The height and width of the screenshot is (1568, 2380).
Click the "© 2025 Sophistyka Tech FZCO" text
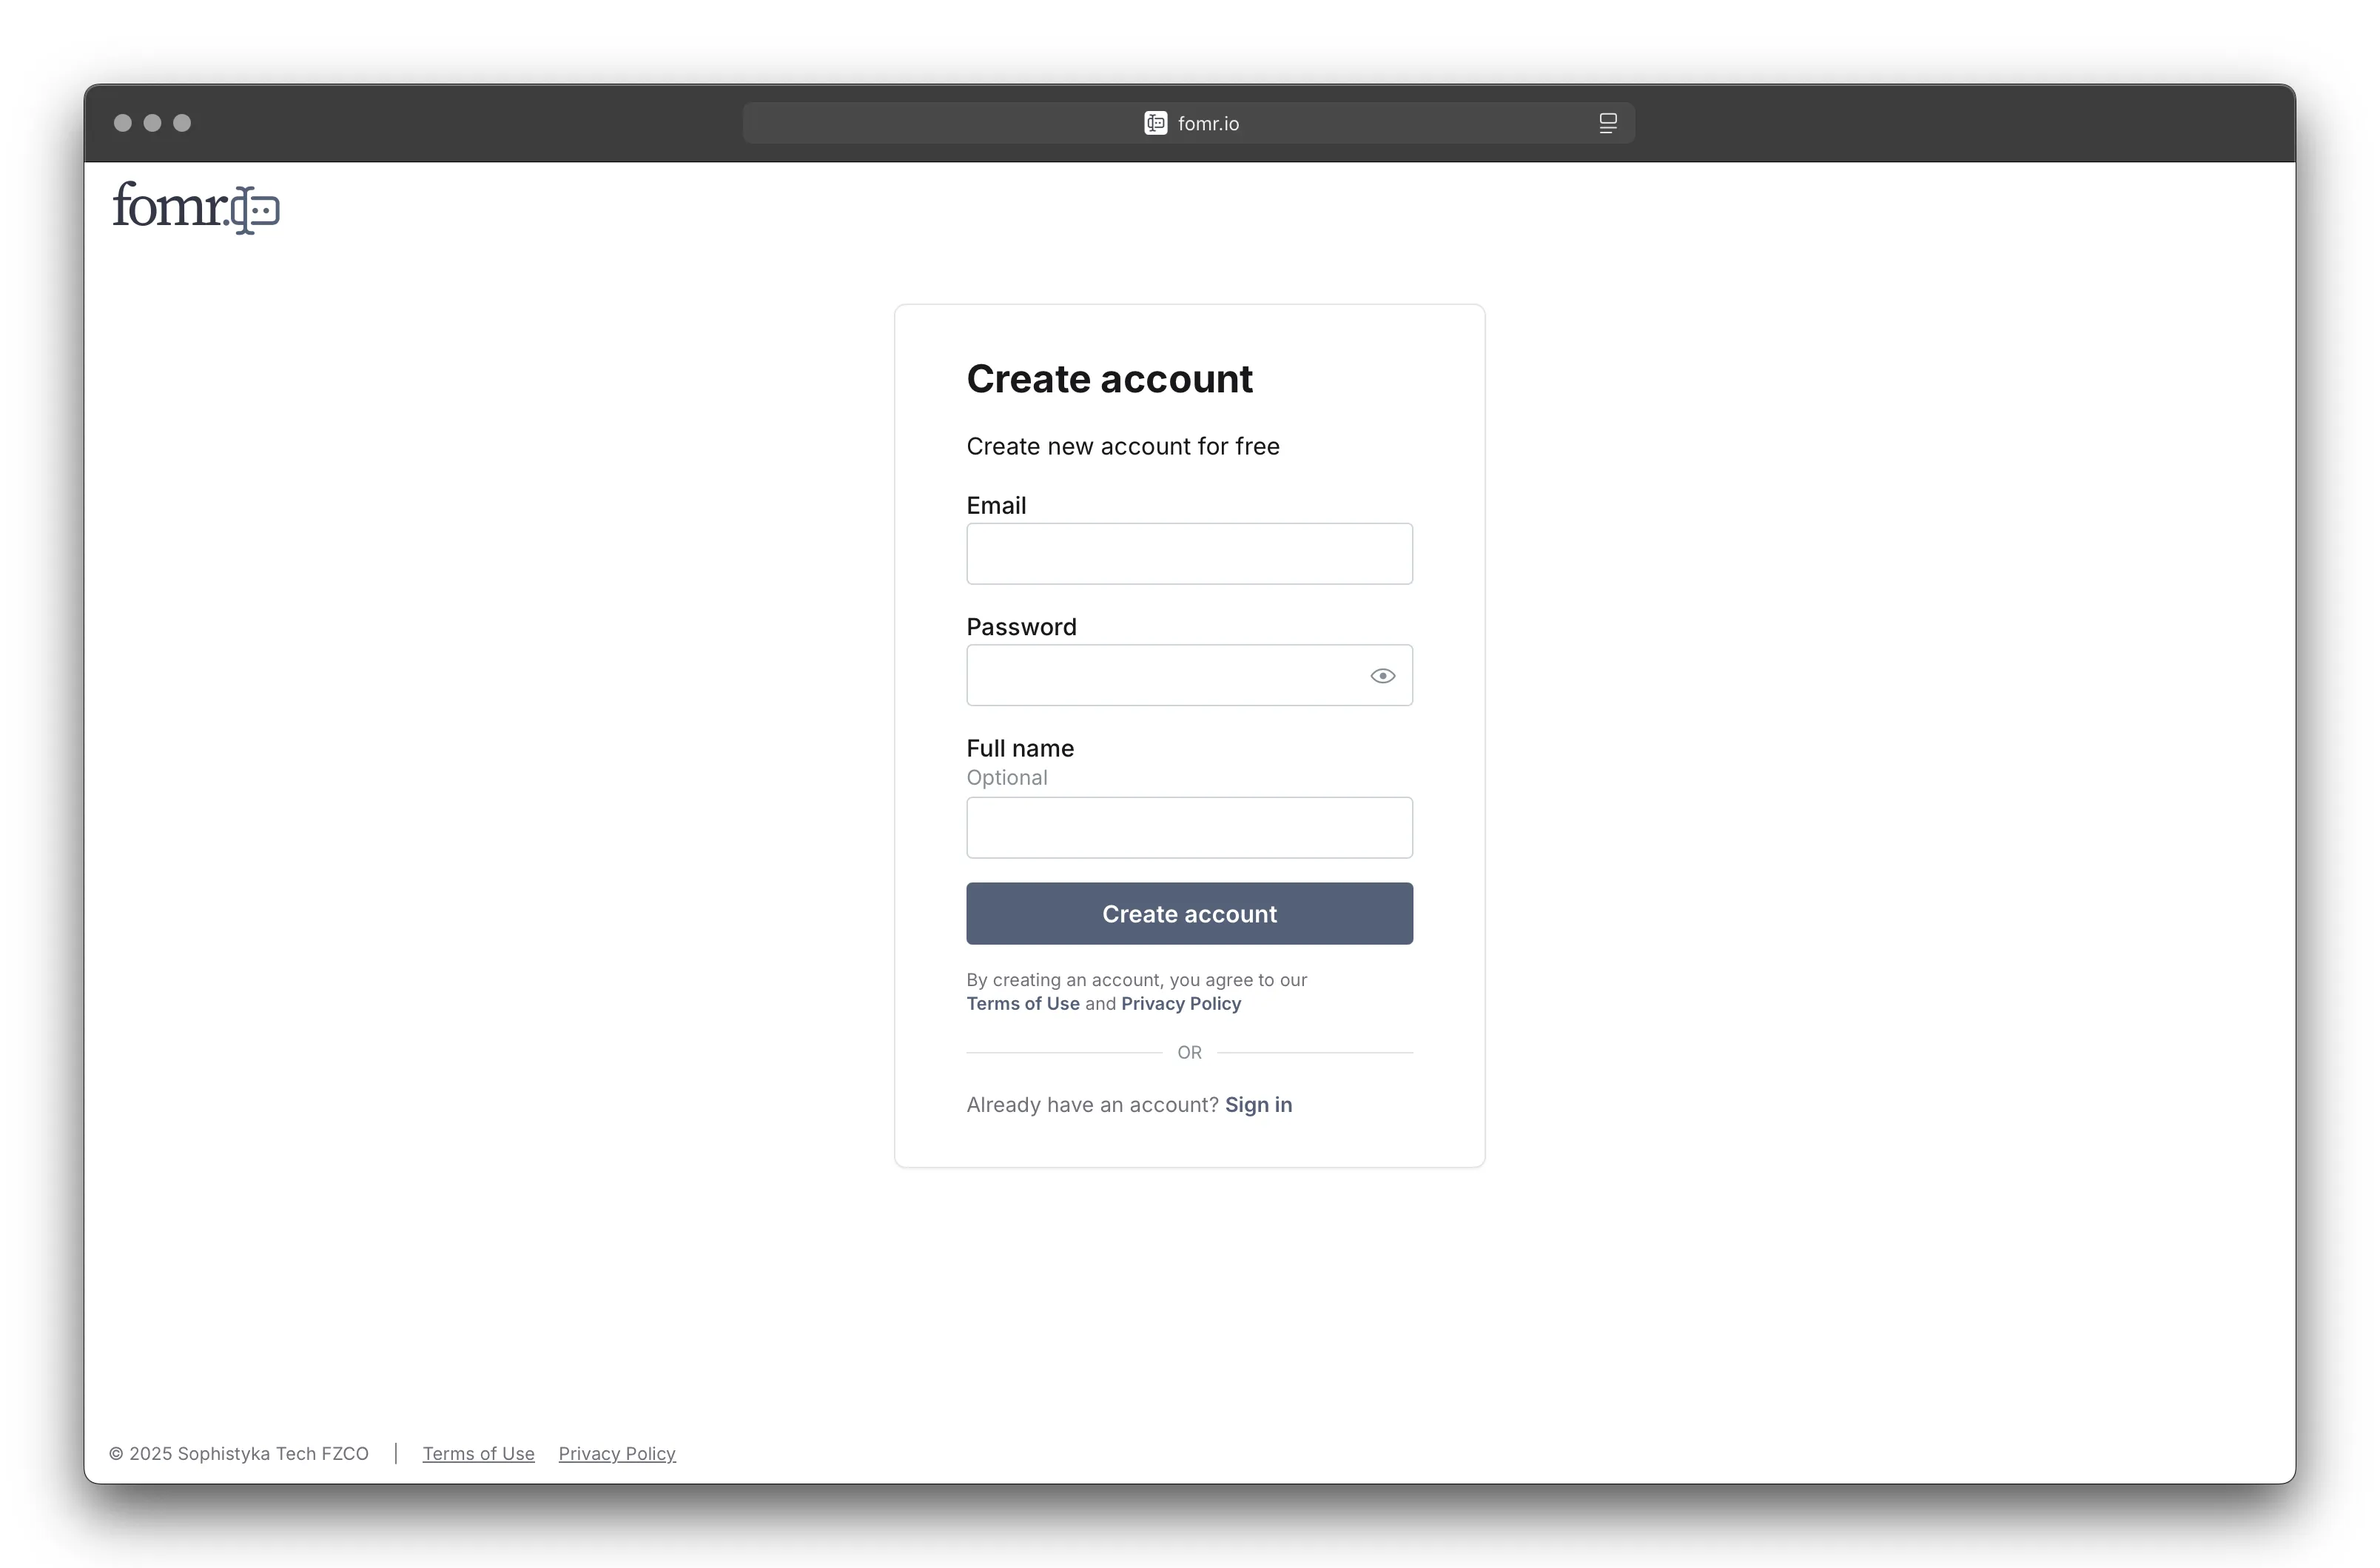tap(238, 1453)
